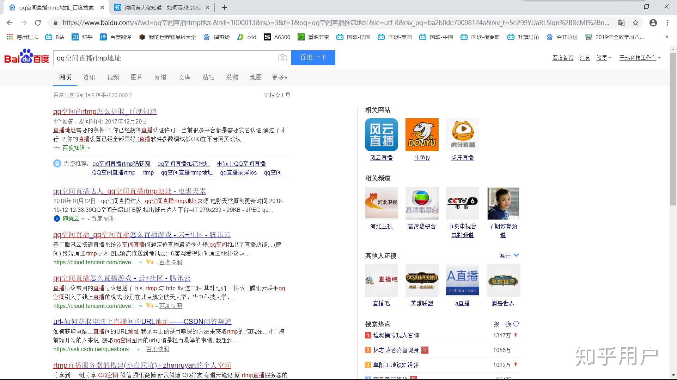Click the translate page icon in address bar
Screen dimensions: 677x380
click(621, 23)
